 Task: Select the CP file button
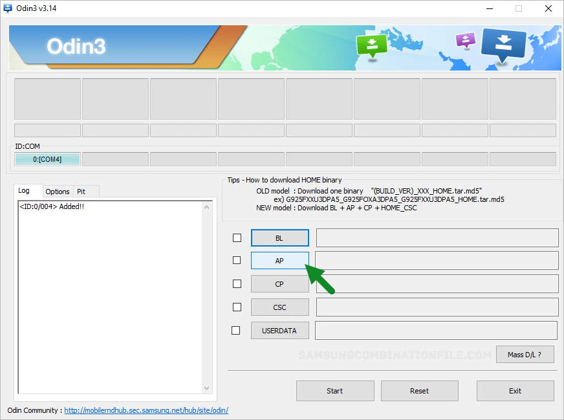pos(280,284)
